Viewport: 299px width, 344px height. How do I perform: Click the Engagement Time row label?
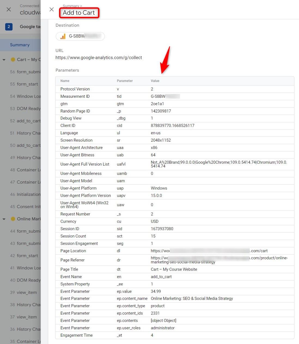[77, 335]
